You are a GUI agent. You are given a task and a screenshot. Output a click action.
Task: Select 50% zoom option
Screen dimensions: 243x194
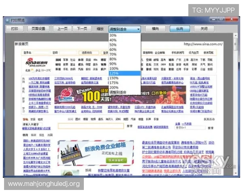point(125,45)
